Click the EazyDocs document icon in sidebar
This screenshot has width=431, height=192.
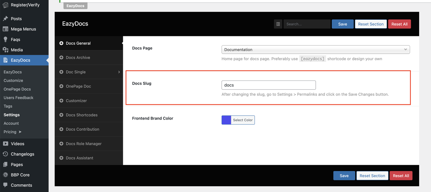pyautogui.click(x=5, y=60)
